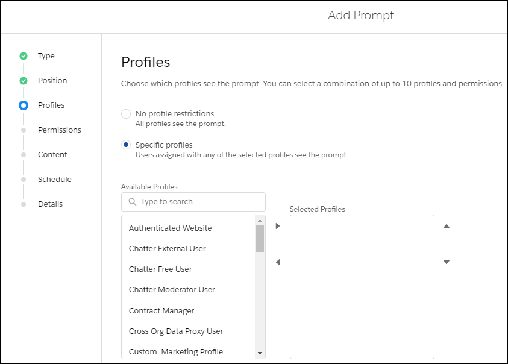Click the magnifier icon in the search box
The width and height of the screenshot is (508, 364).
tap(132, 202)
